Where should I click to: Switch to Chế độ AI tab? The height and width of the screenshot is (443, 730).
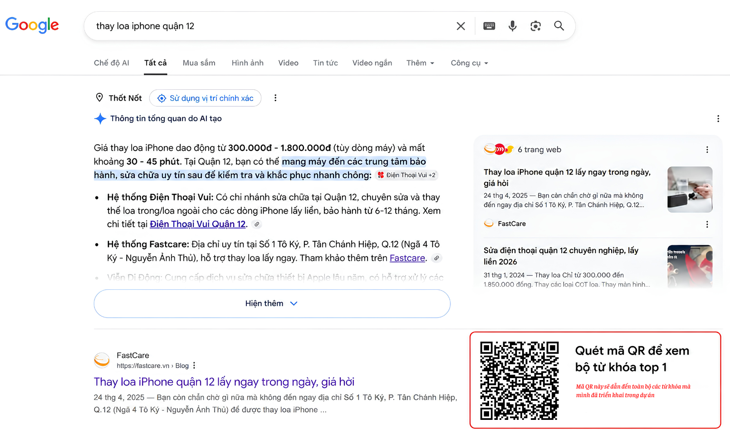pyautogui.click(x=112, y=63)
